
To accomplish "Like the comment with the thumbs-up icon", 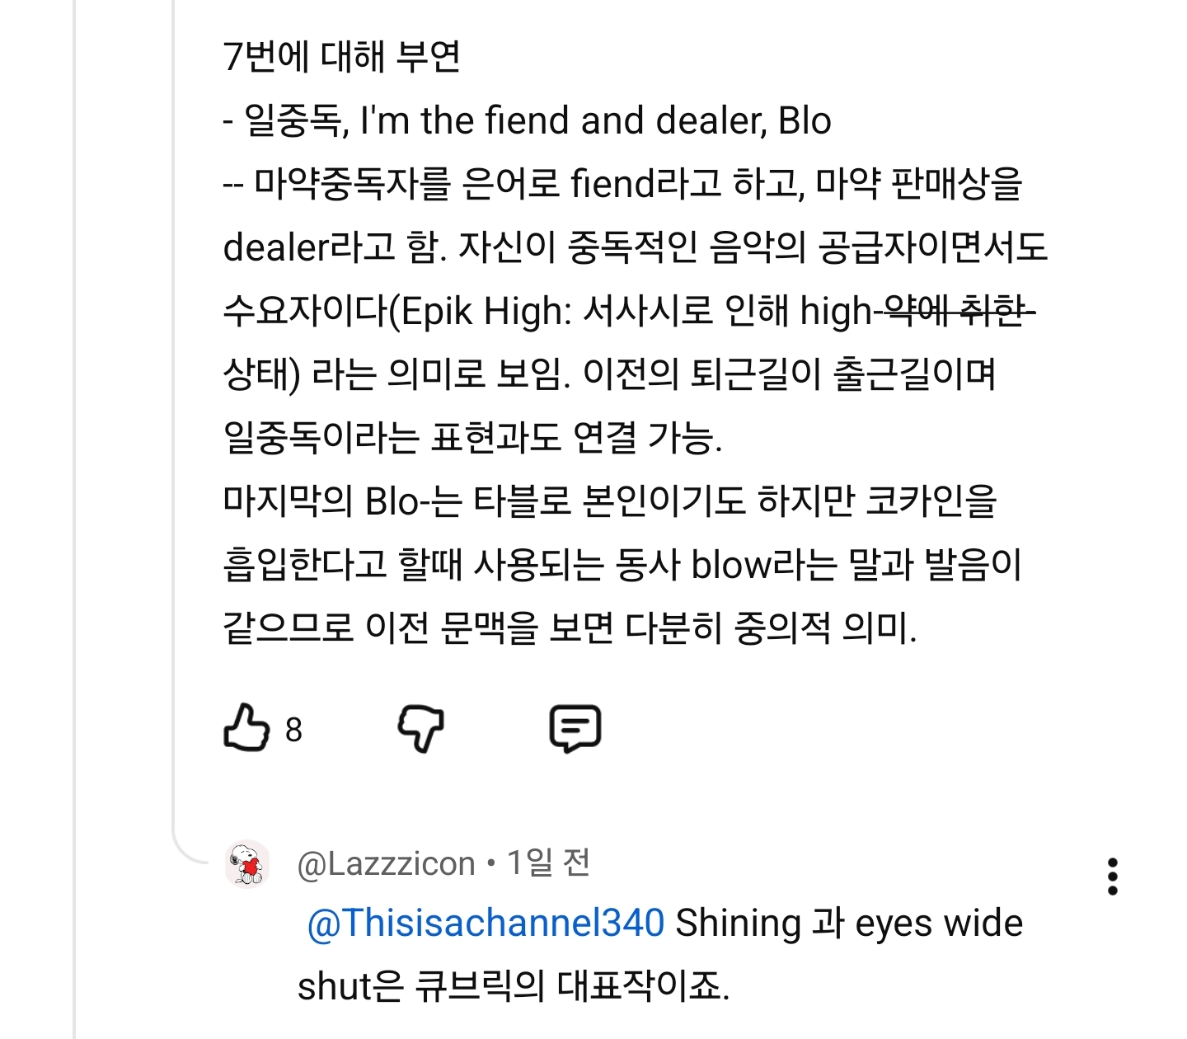I will (x=246, y=728).
